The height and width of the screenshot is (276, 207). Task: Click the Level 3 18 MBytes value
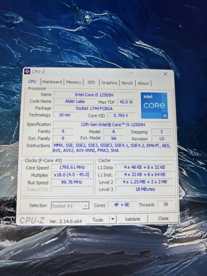[x=145, y=189]
